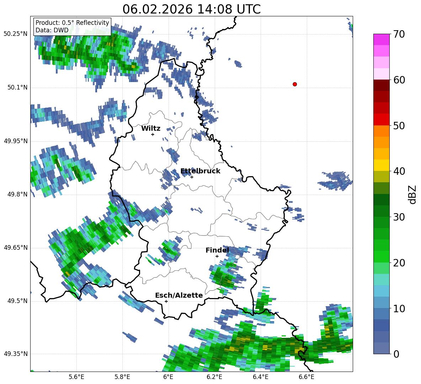Click the 50.1°N latitude tick label
The image size is (421, 384).
pos(17,88)
